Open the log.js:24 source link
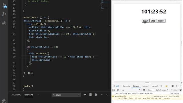 click(x=174, y=94)
